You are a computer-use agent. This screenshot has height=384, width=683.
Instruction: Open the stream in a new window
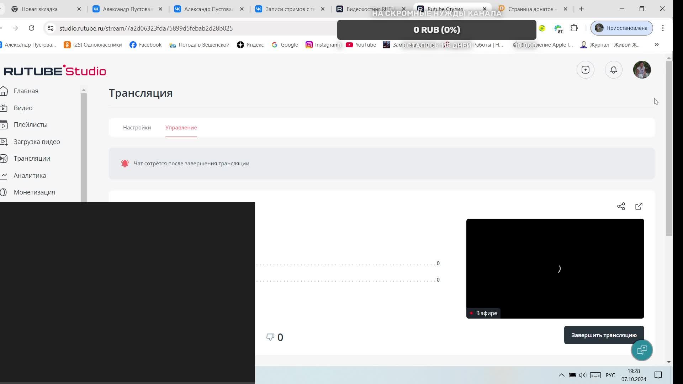click(639, 206)
